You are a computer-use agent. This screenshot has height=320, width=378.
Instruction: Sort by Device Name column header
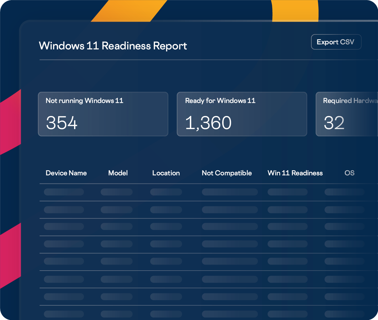(66, 173)
